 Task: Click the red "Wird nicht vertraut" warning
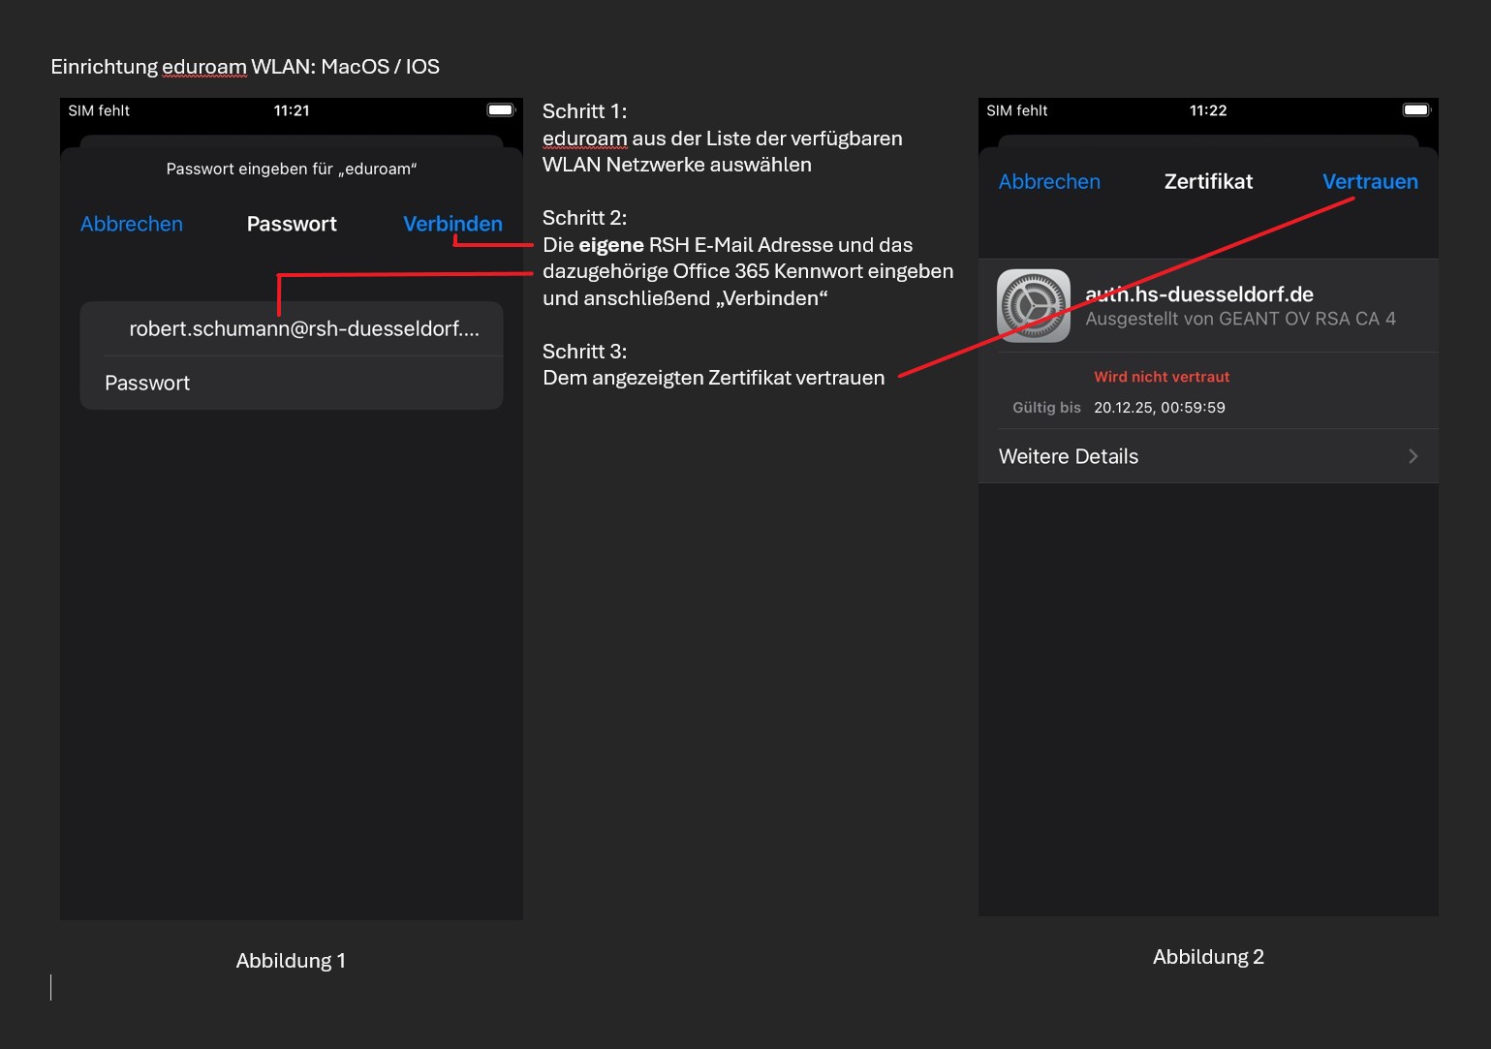(1162, 377)
